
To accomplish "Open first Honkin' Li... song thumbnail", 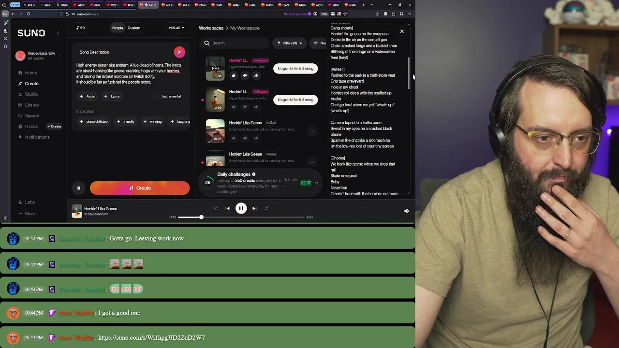I will click(x=215, y=69).
